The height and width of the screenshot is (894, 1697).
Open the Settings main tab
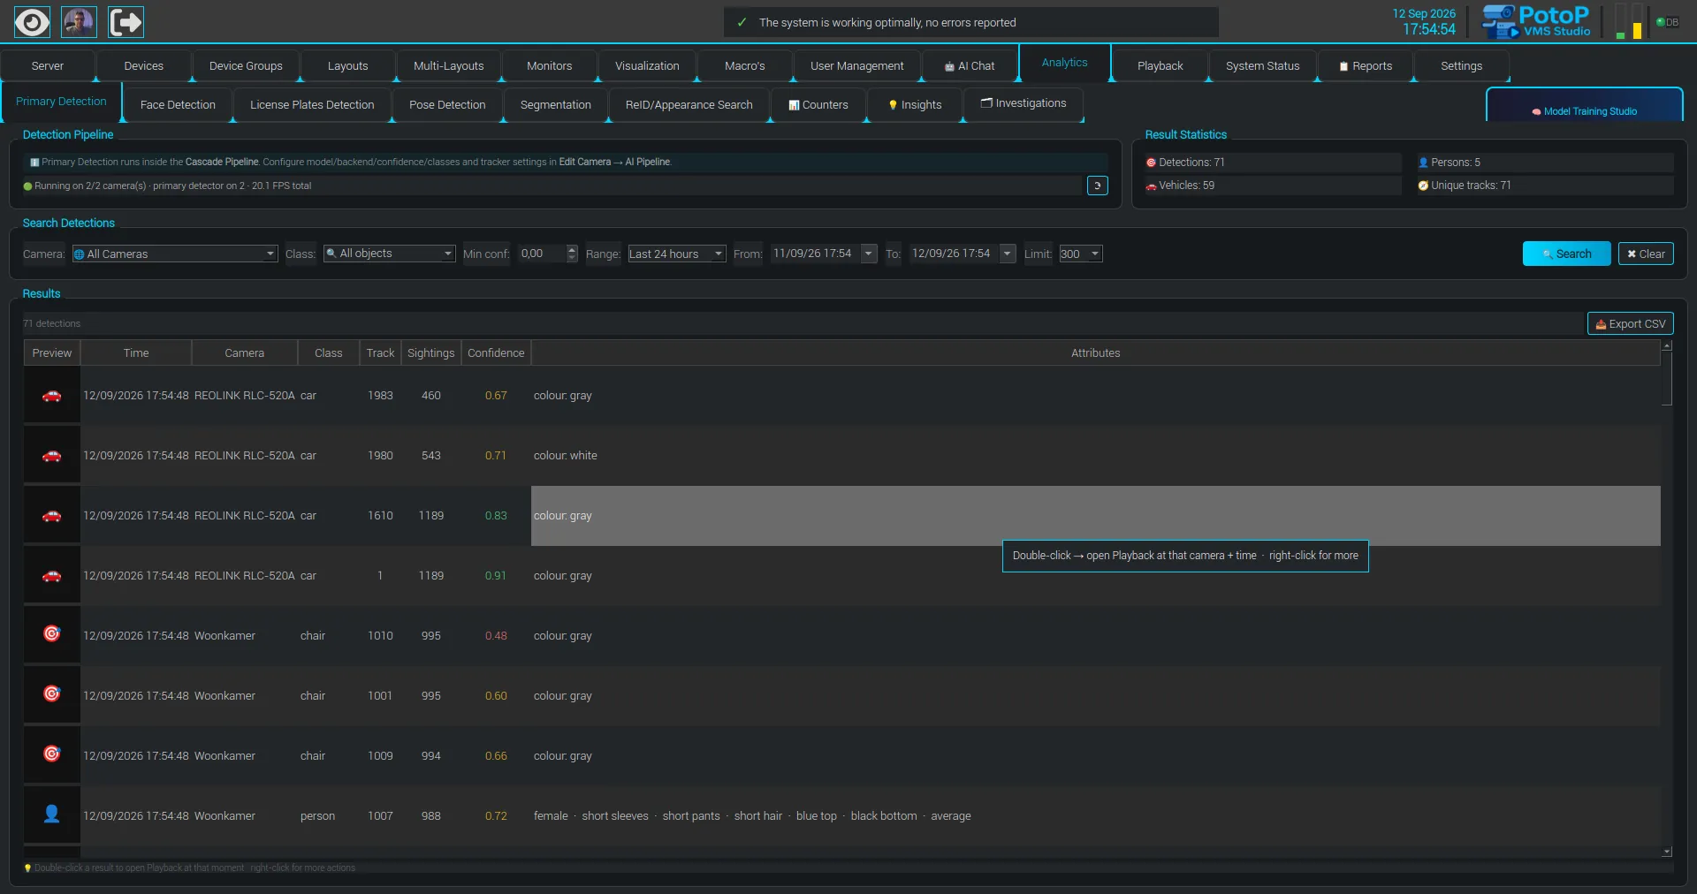pyautogui.click(x=1461, y=66)
